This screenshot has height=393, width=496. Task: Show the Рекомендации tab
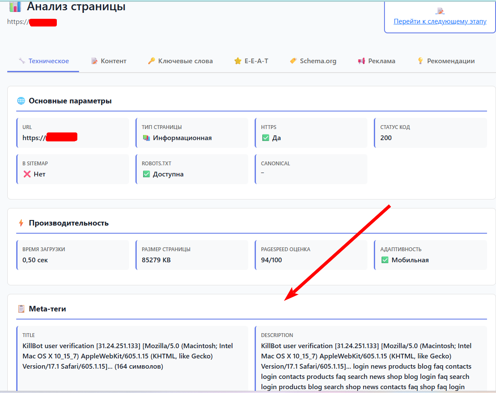(x=446, y=61)
